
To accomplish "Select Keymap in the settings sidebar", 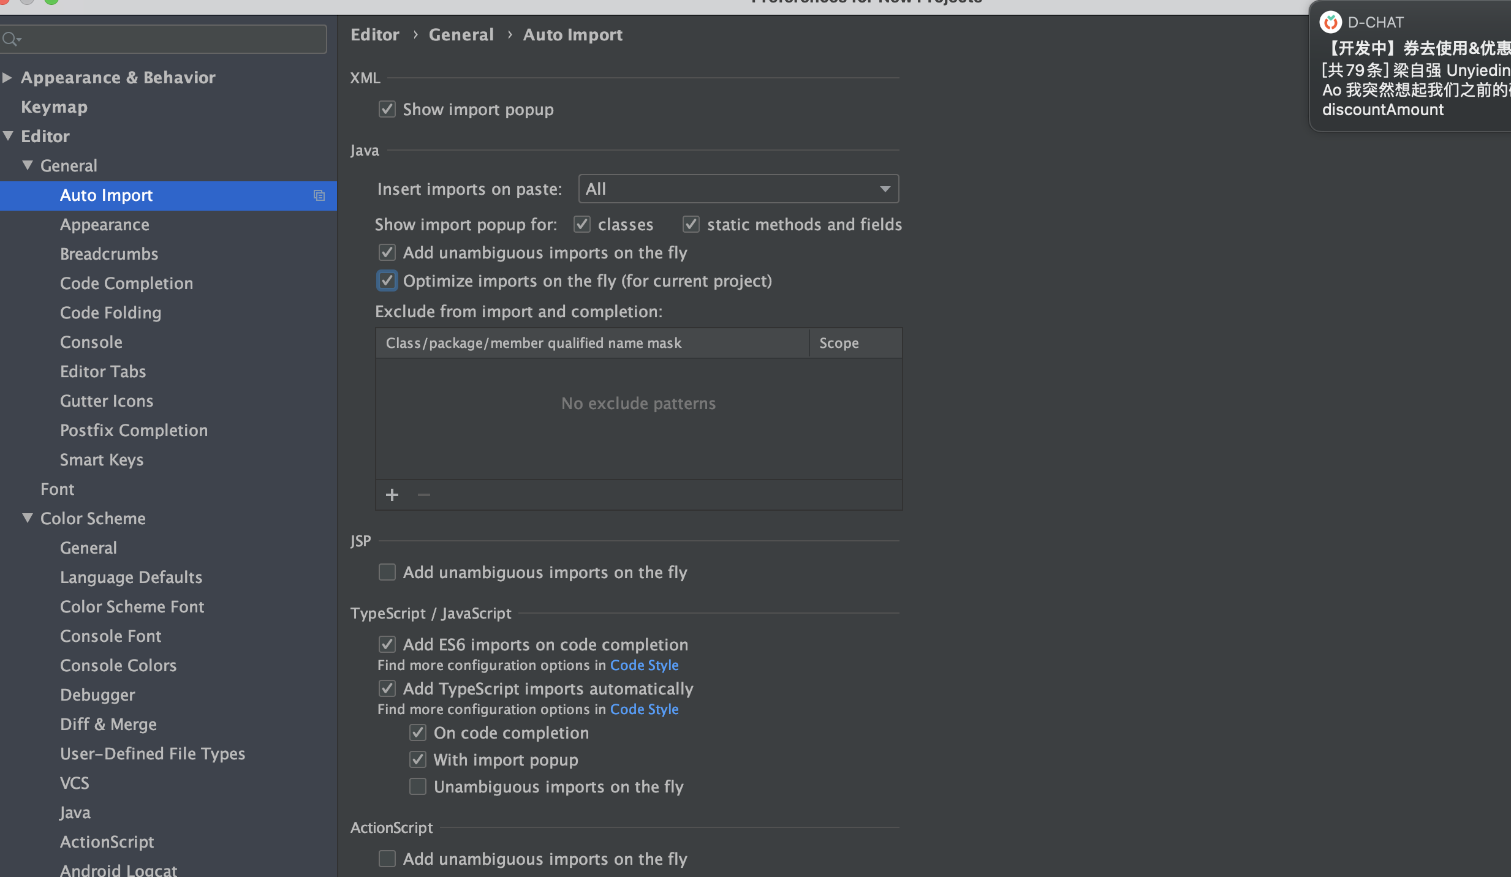I will (54, 107).
